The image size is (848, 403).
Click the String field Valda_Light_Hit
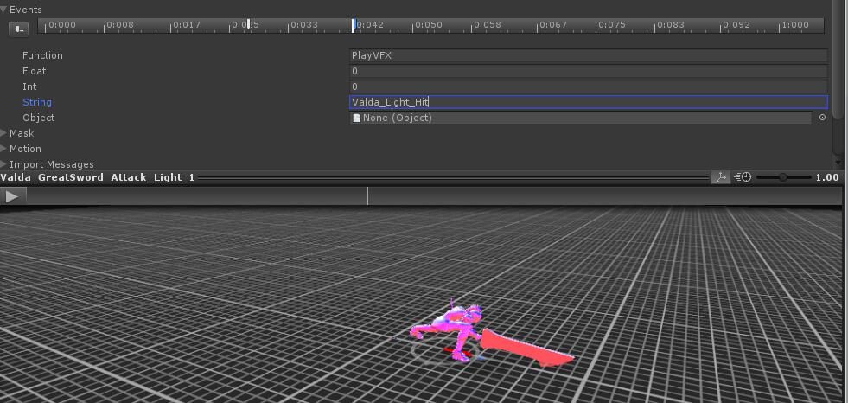[x=589, y=102]
